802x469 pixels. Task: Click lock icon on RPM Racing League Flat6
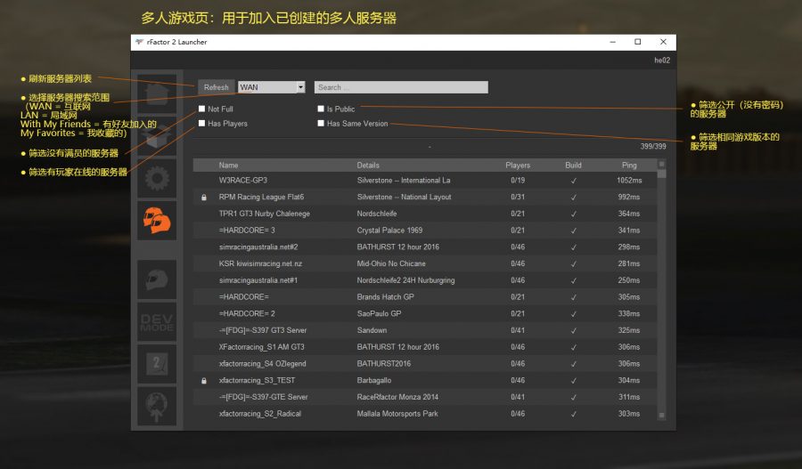(204, 198)
